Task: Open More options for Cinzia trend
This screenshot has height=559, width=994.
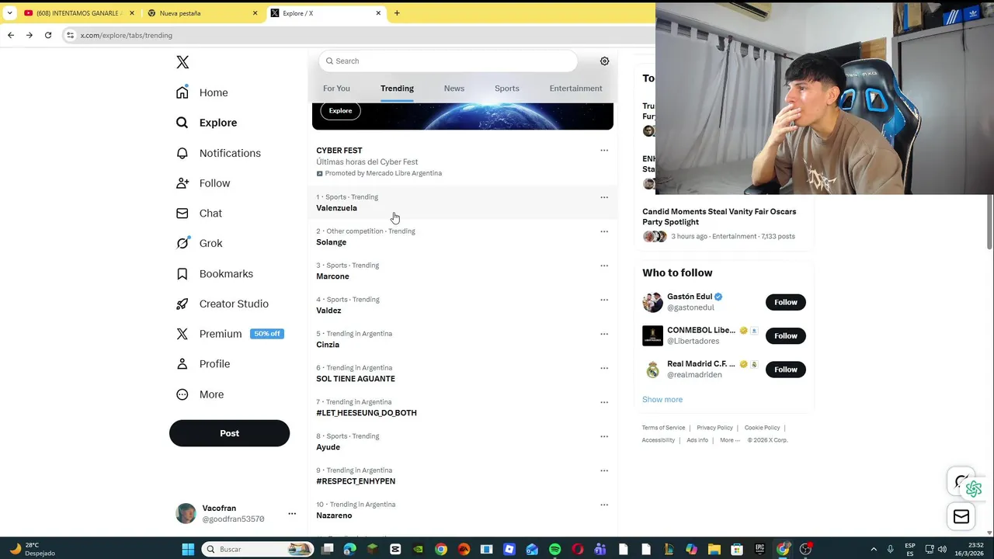Action: pos(604,334)
